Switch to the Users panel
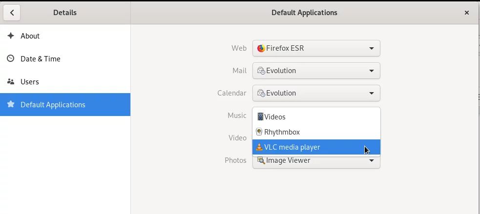The height and width of the screenshot is (214, 480). click(65, 81)
